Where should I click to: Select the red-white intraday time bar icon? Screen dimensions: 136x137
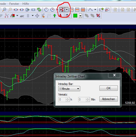tap(62, 10)
